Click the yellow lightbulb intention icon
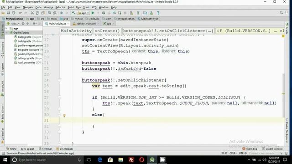 (x=64, y=115)
